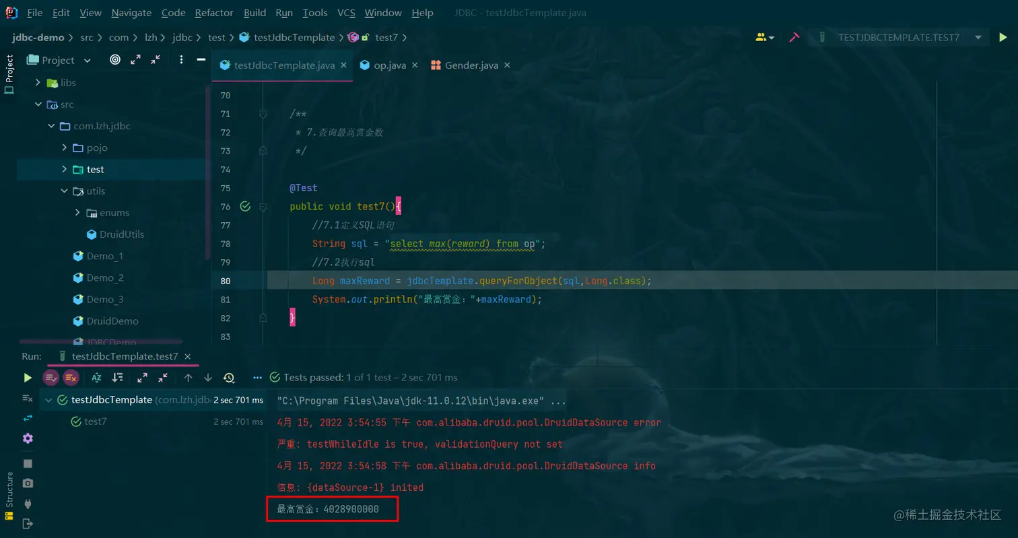This screenshot has width=1018, height=538.
Task: Open the Navigate menu
Action: [x=131, y=13]
